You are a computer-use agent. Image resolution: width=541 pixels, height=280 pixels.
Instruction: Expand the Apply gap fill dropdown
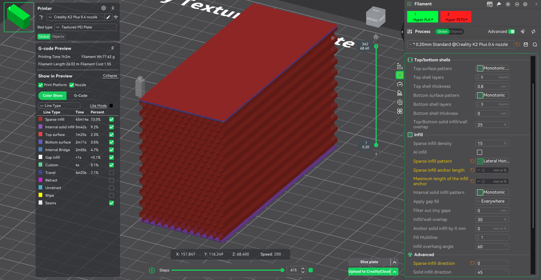[x=492, y=201]
